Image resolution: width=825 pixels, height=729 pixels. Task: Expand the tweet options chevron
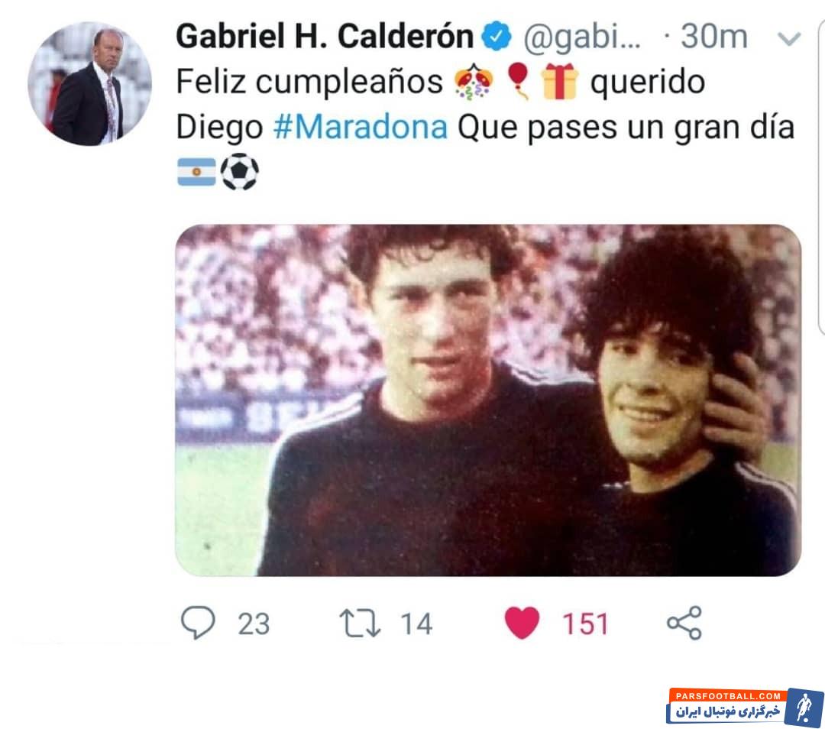(x=788, y=38)
